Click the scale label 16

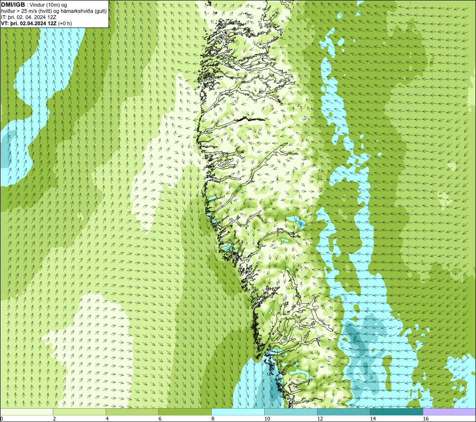pos(426,419)
